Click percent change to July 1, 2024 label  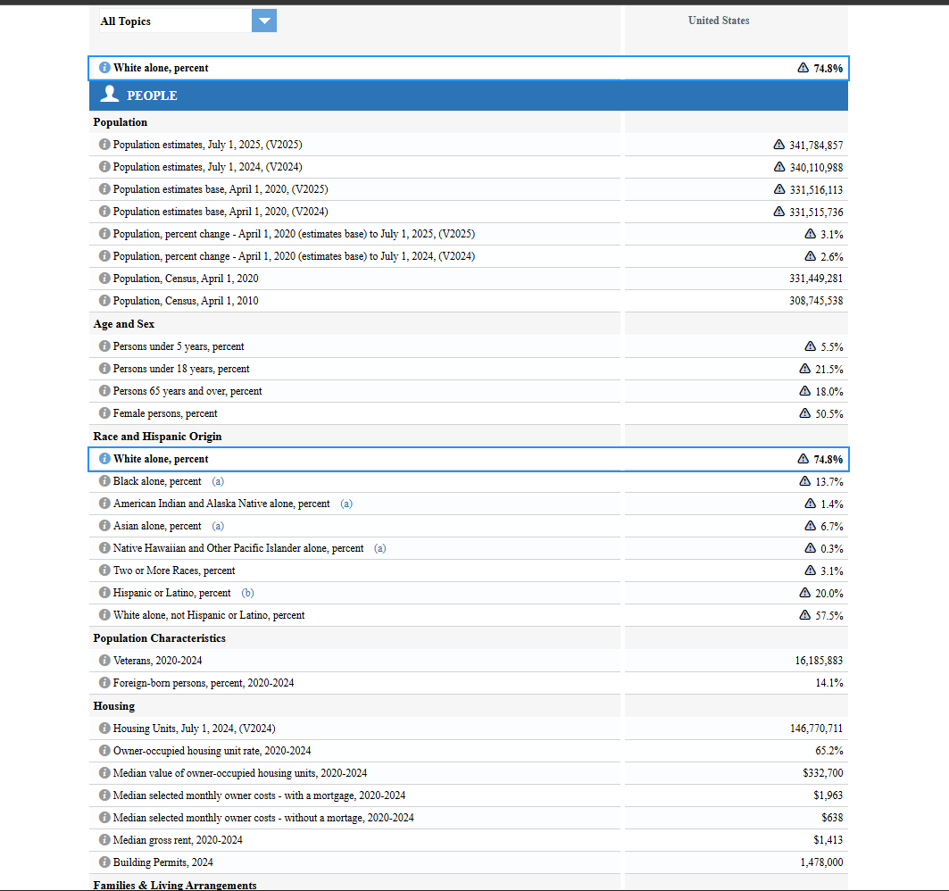pos(294,256)
